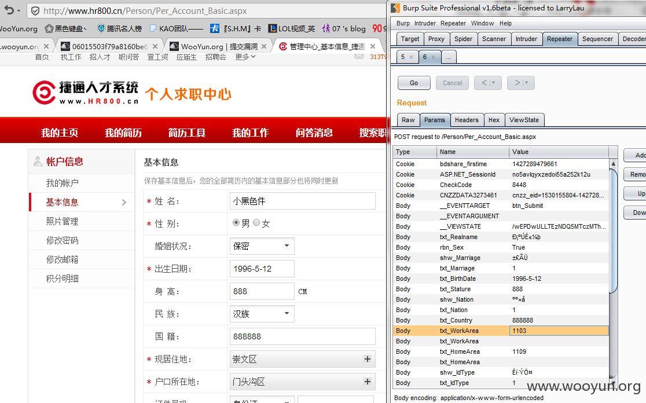Open the 户口所在地 selector showing 门头沟区

(302, 382)
